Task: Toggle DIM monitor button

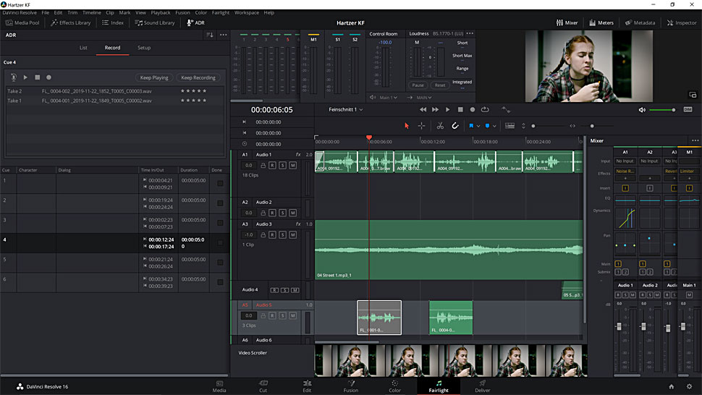Action: click(688, 109)
